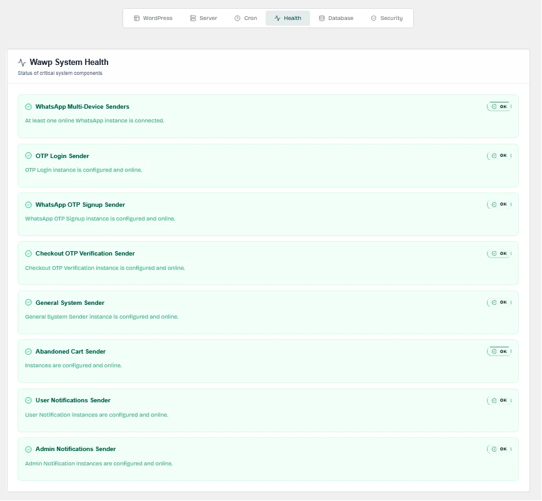The height and width of the screenshot is (501, 542).
Task: Click 'Instances are configured and online.' text
Action: click(x=73, y=365)
